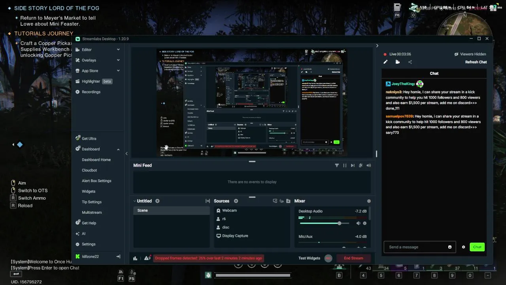Expand the Overlays chevron

tap(118, 60)
